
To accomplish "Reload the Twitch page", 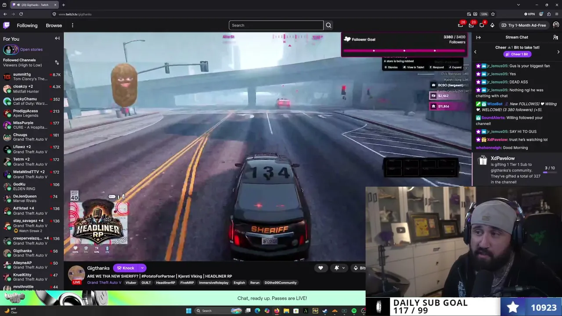I will pos(21,14).
